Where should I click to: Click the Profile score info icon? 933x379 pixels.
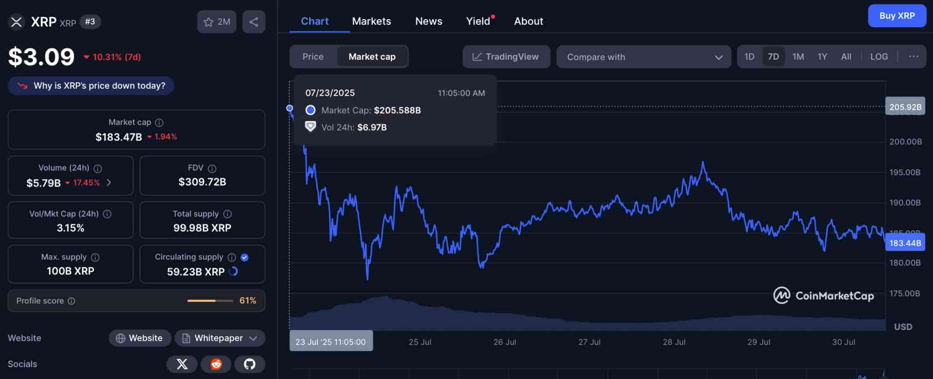(x=72, y=301)
